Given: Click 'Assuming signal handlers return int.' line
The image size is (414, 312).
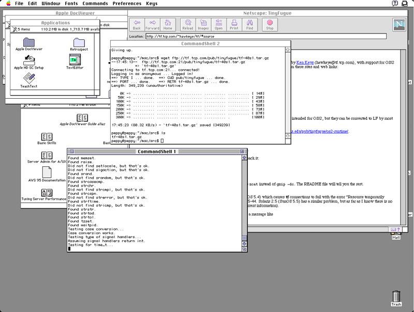Looking at the screenshot, I should (x=107, y=241).
